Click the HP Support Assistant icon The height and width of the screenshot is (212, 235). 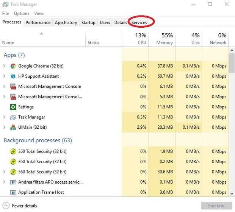13,76
